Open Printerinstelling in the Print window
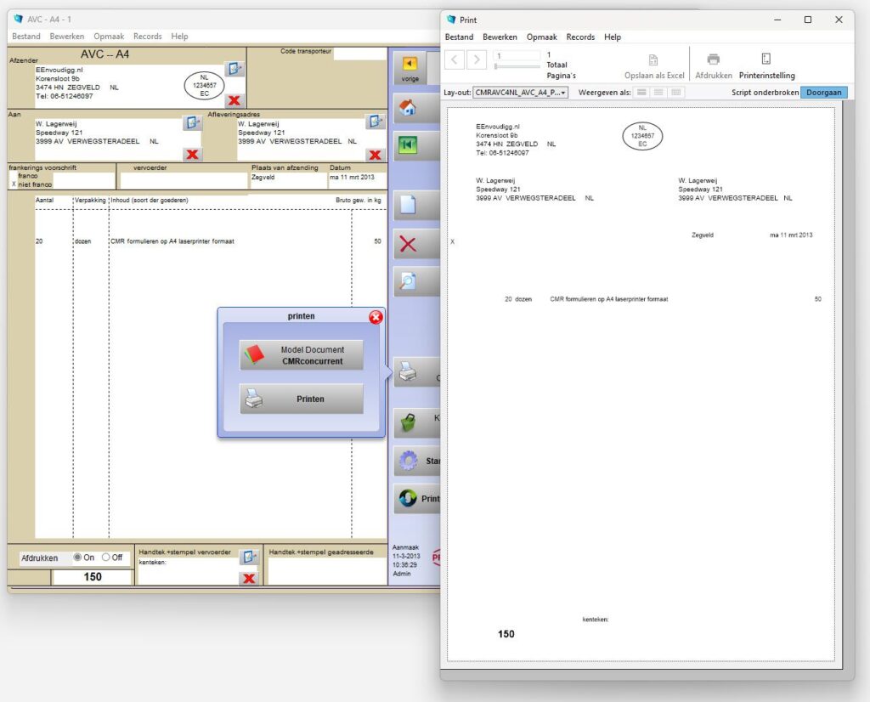The height and width of the screenshot is (702, 870). (766, 66)
